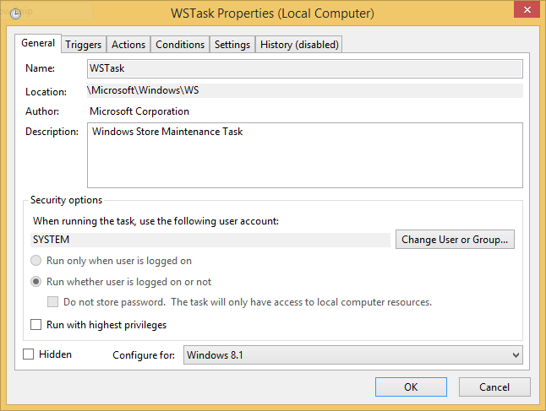Choose Run whether user is logged on or not
The width and height of the screenshot is (546, 411).
click(36, 282)
